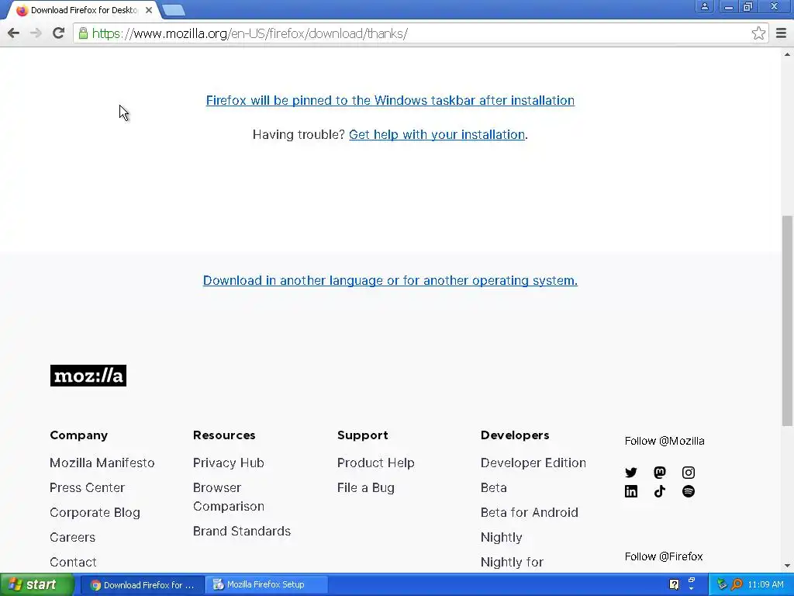
Task: Open the Chrome hamburger menu
Action: click(782, 33)
